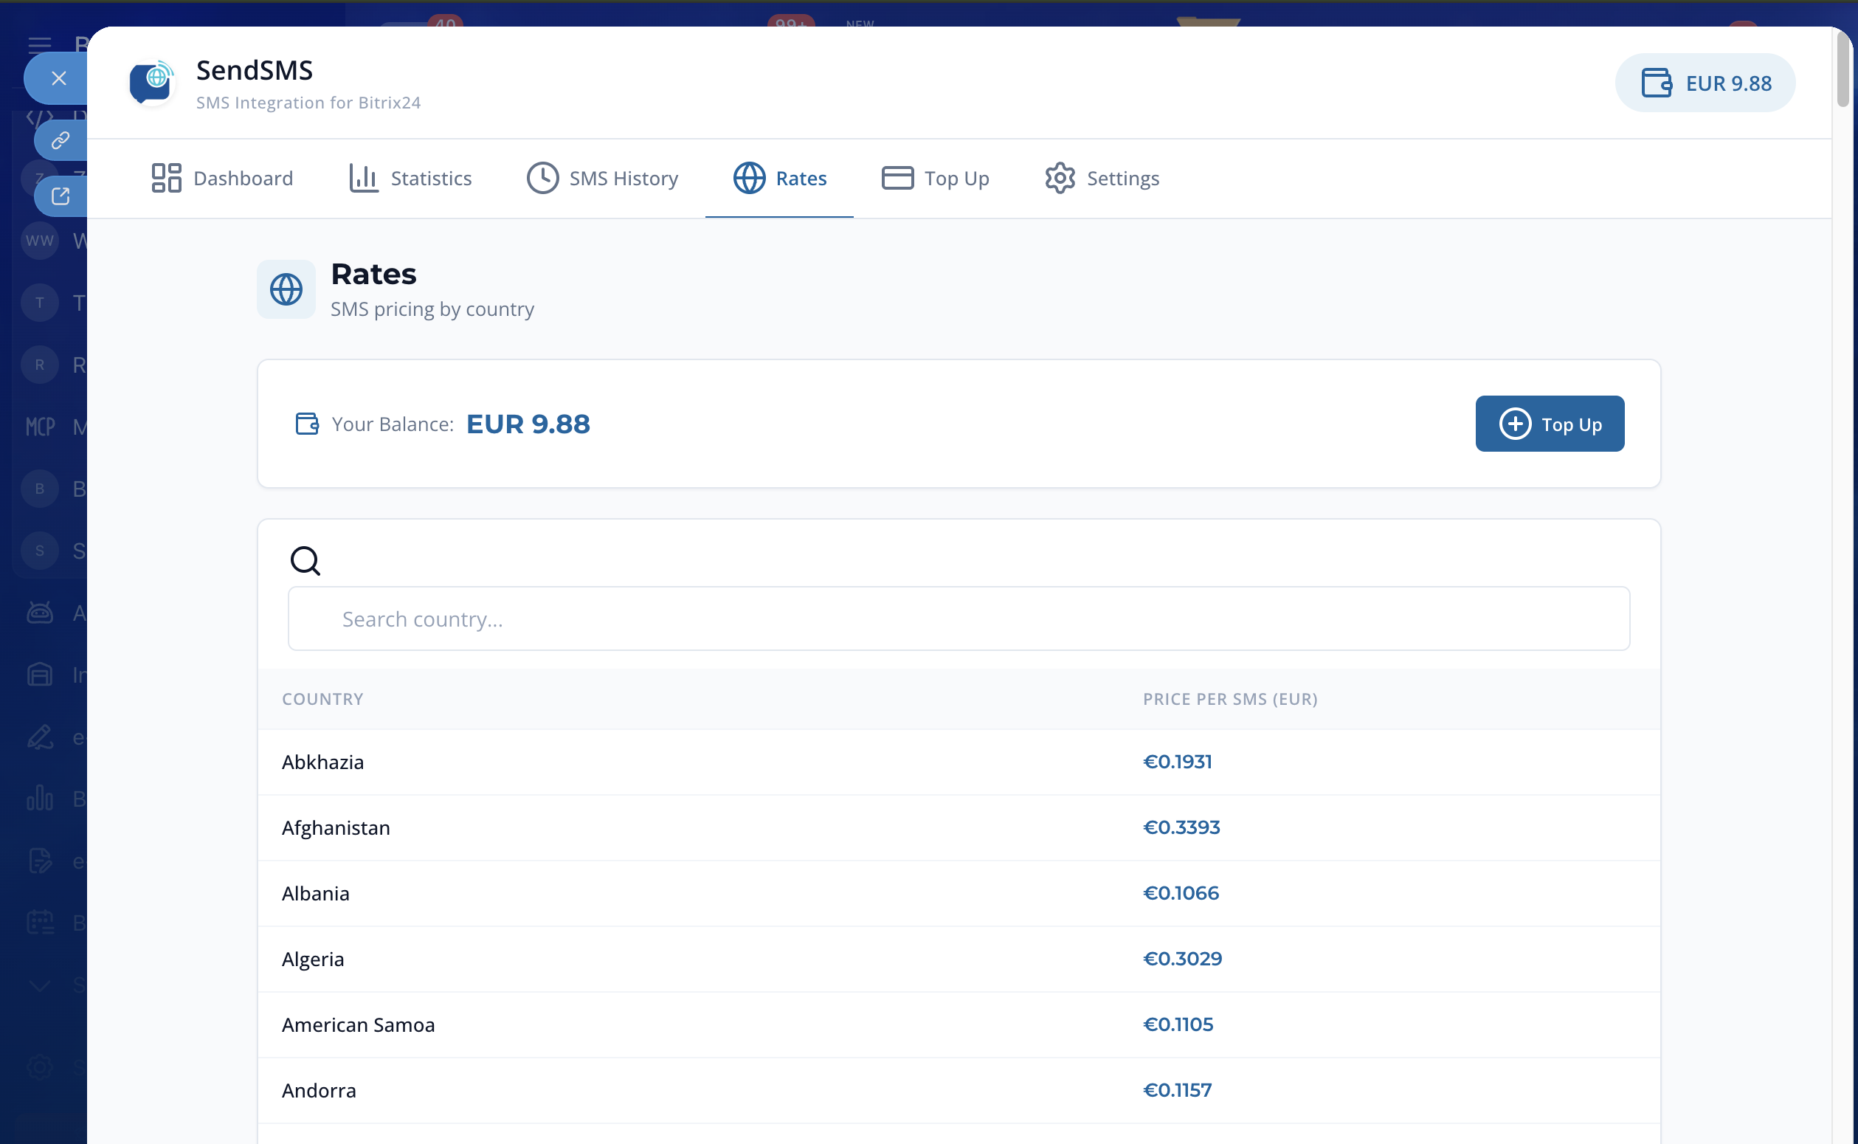The width and height of the screenshot is (1858, 1144).
Task: Open the Top Up tab
Action: click(x=936, y=178)
